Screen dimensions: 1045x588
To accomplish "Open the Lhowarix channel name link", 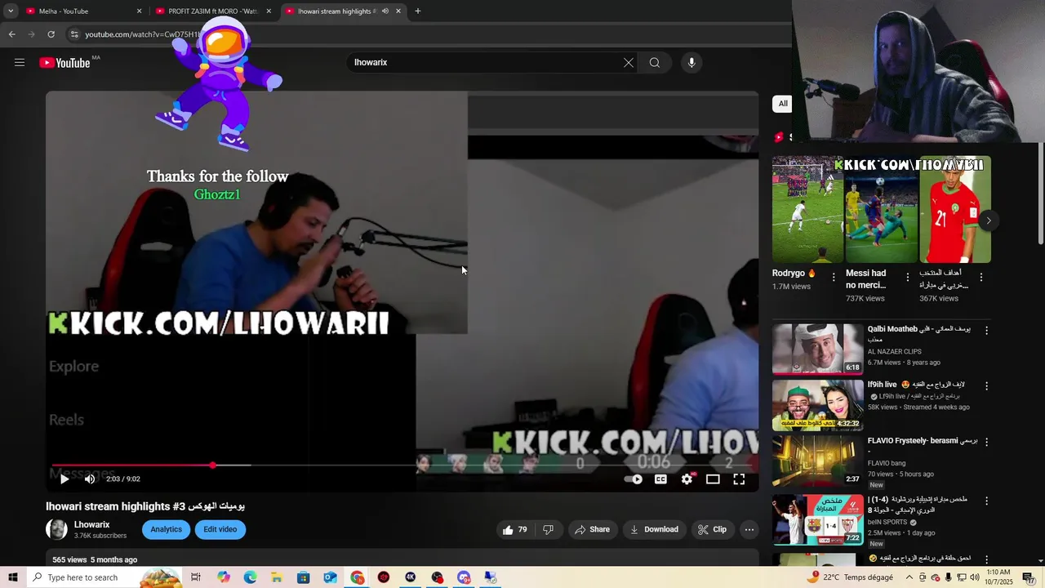I will [x=91, y=525].
